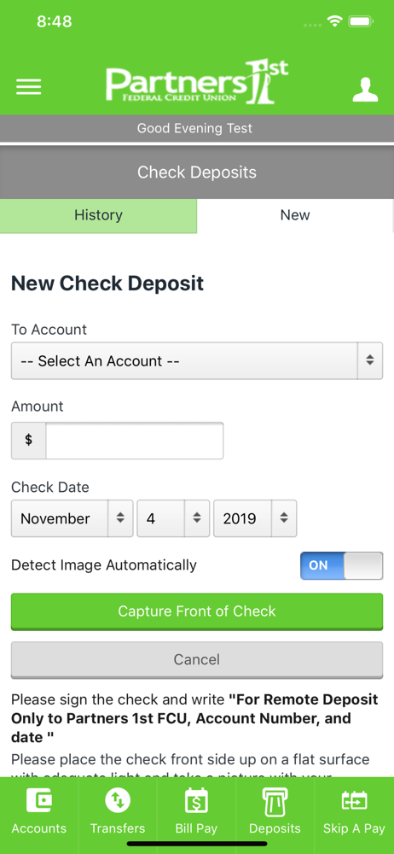Open Accounts wallet icon in bottom bar
394x854 pixels.
click(39, 801)
